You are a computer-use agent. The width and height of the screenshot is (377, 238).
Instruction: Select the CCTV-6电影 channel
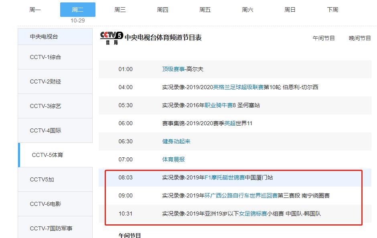pyautogui.click(x=44, y=203)
